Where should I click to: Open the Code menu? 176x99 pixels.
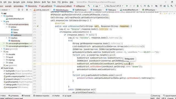[x=23, y=2]
